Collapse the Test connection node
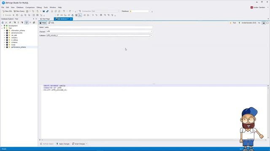 point(2,28)
